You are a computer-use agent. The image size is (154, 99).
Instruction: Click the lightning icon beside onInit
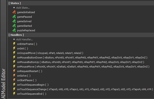[x=14, y=49]
